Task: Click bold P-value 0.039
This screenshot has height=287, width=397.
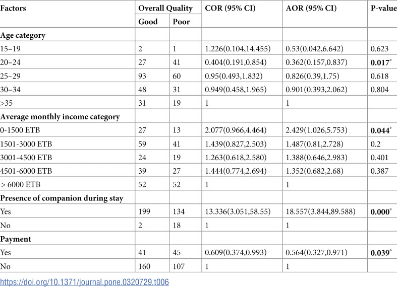Action: pyautogui.click(x=381, y=253)
